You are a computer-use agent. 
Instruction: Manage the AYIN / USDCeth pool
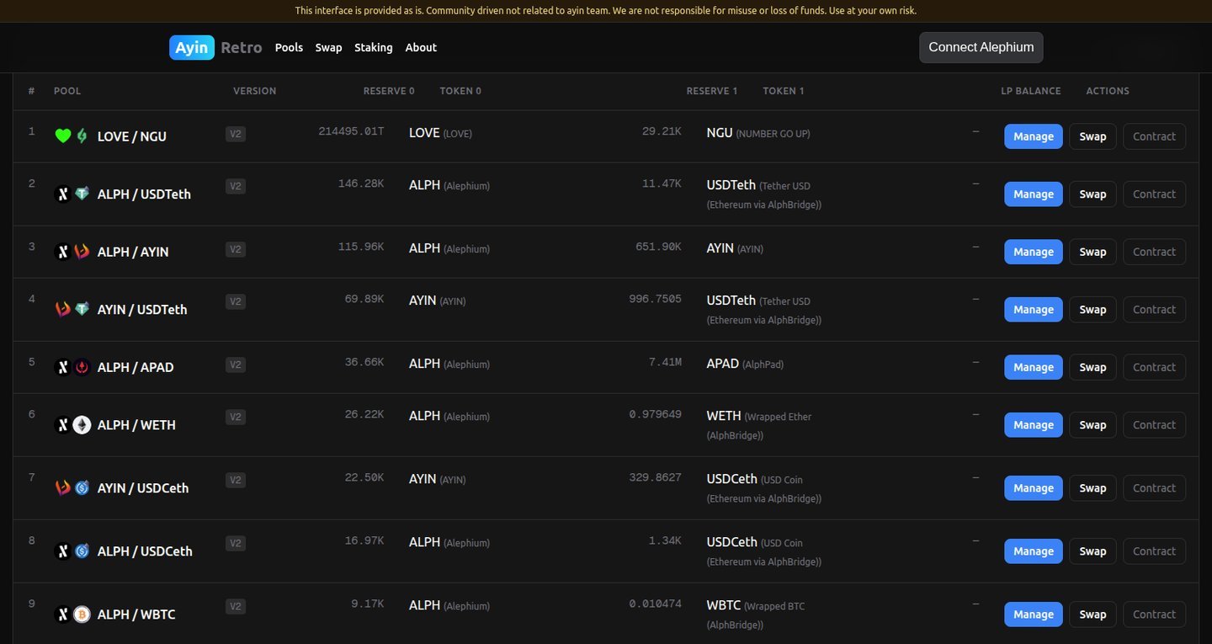coord(1034,488)
